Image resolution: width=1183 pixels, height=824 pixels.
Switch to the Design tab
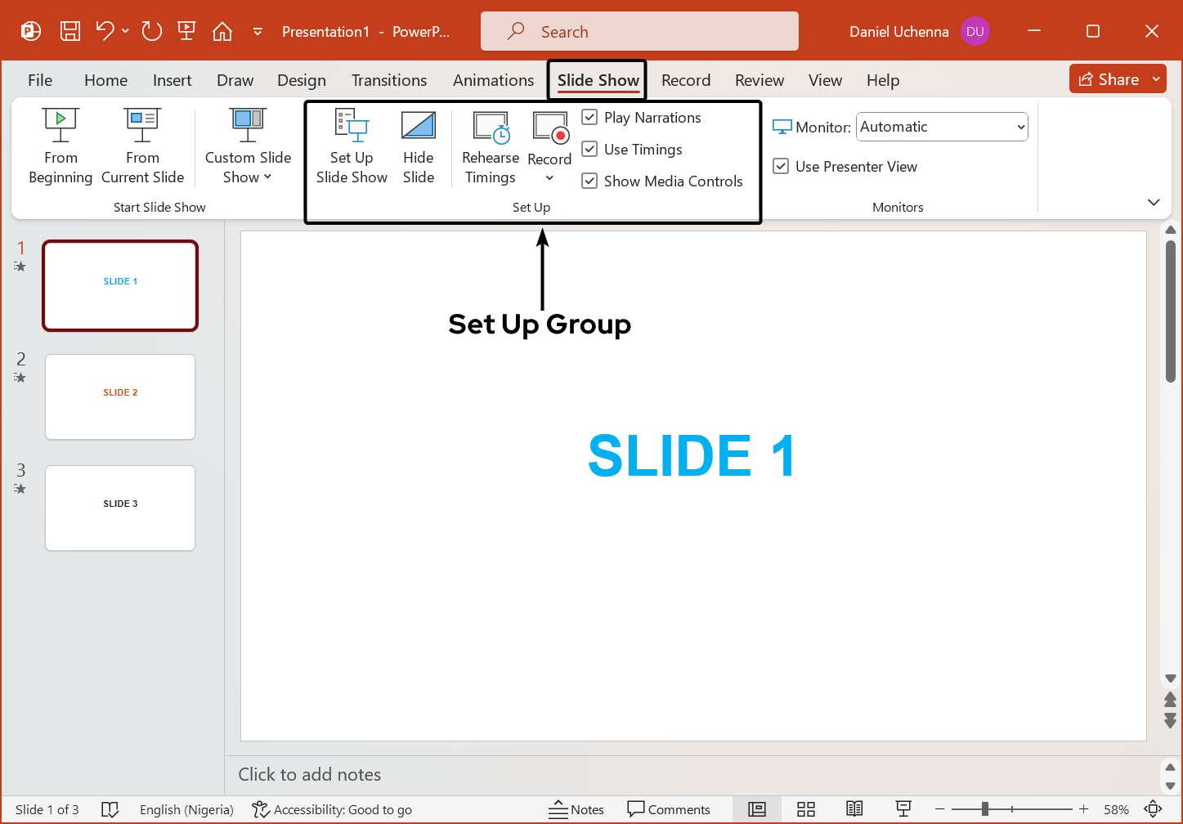pos(301,80)
